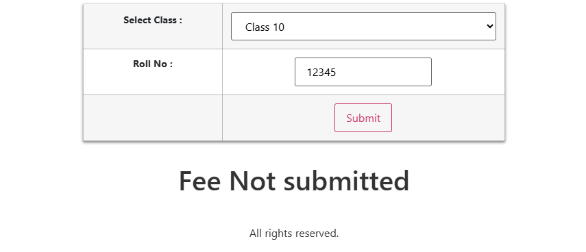Click the word 'Roll' in Roll No label
586x252 pixels.
tap(141, 64)
